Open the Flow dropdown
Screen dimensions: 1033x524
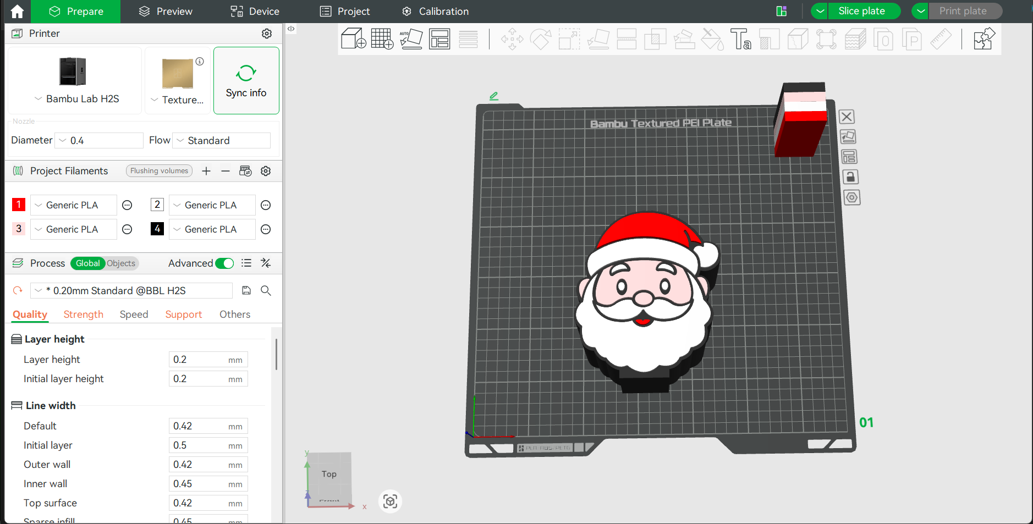coord(221,140)
